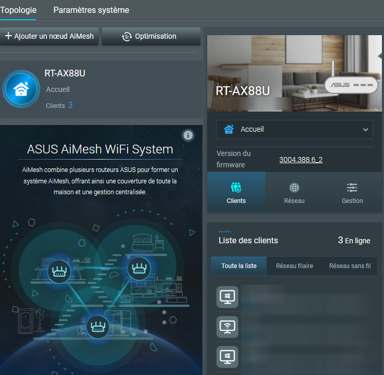Screen dimensions: 384x375
Task: Open the Topologie tab
Action: coord(18,10)
